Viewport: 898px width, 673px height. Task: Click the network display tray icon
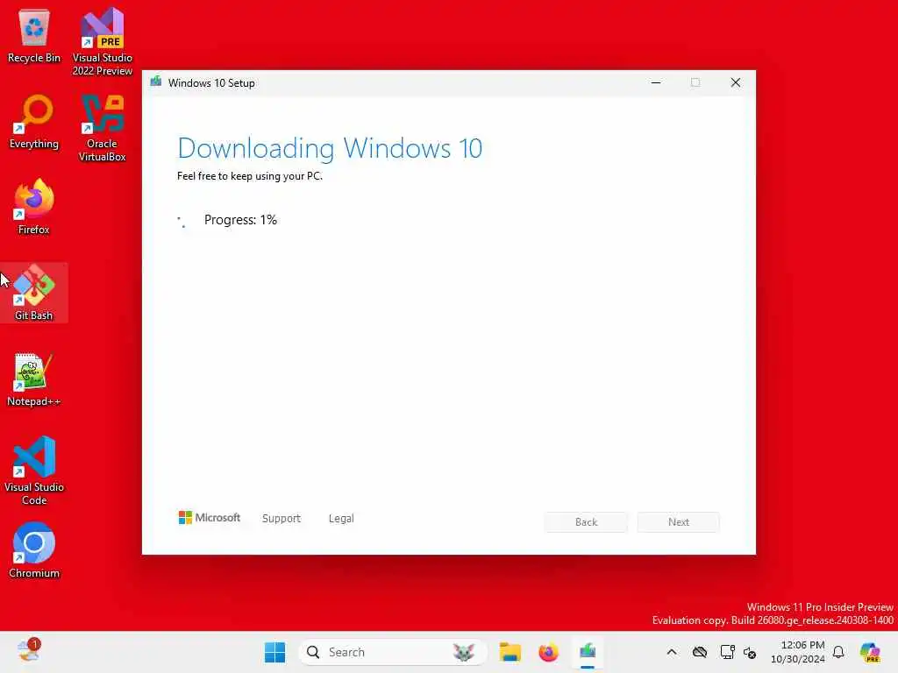727,652
